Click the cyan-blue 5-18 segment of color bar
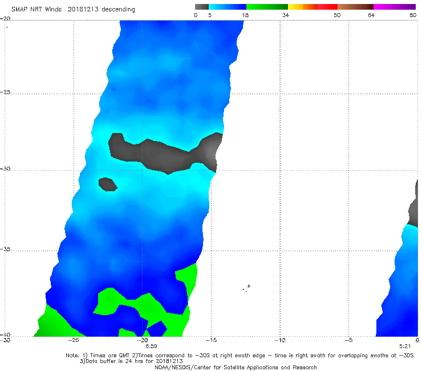This screenshot has height=371, width=422. click(228, 7)
